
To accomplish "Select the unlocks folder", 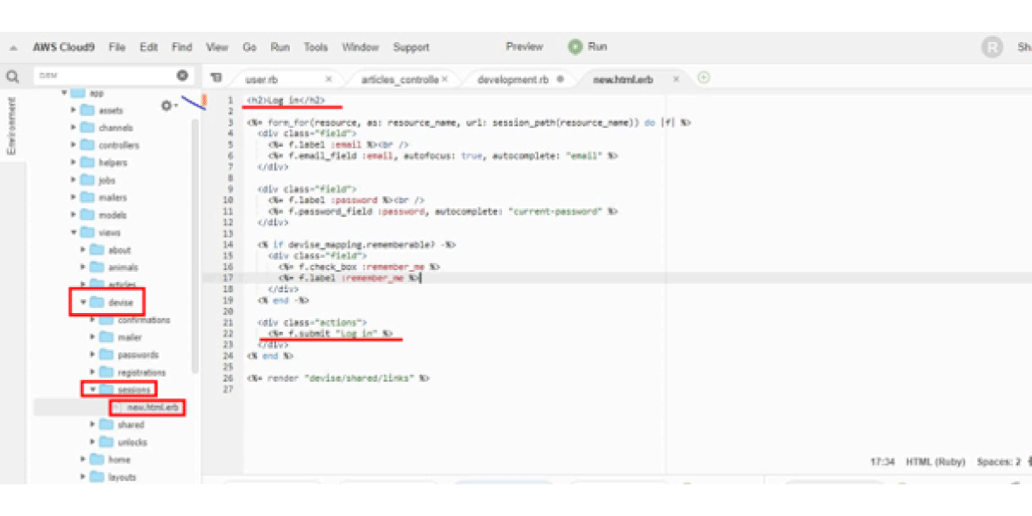I will [132, 442].
